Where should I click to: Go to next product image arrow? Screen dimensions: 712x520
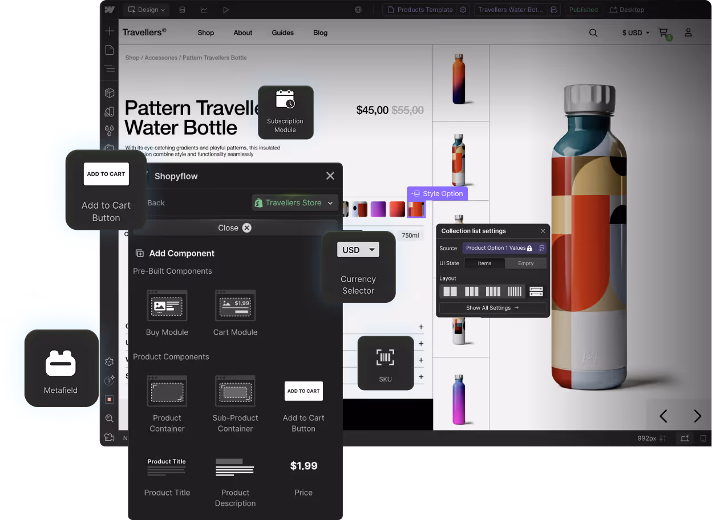click(x=697, y=416)
